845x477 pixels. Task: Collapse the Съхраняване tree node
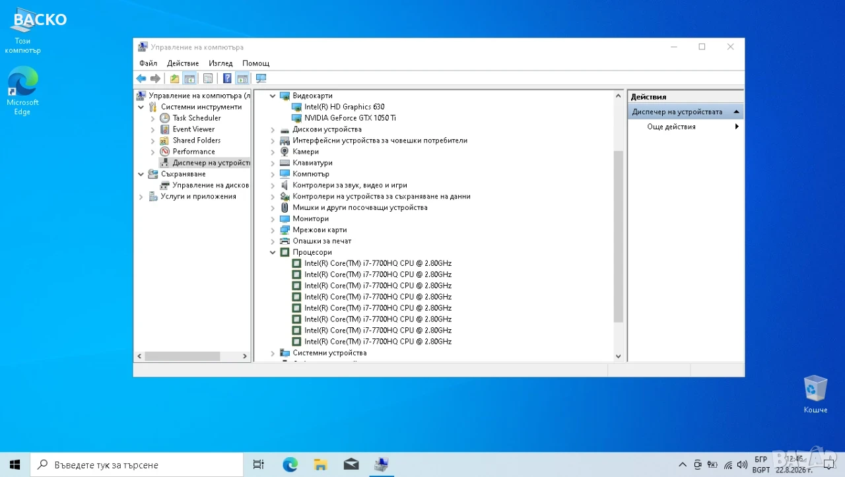tap(141, 174)
